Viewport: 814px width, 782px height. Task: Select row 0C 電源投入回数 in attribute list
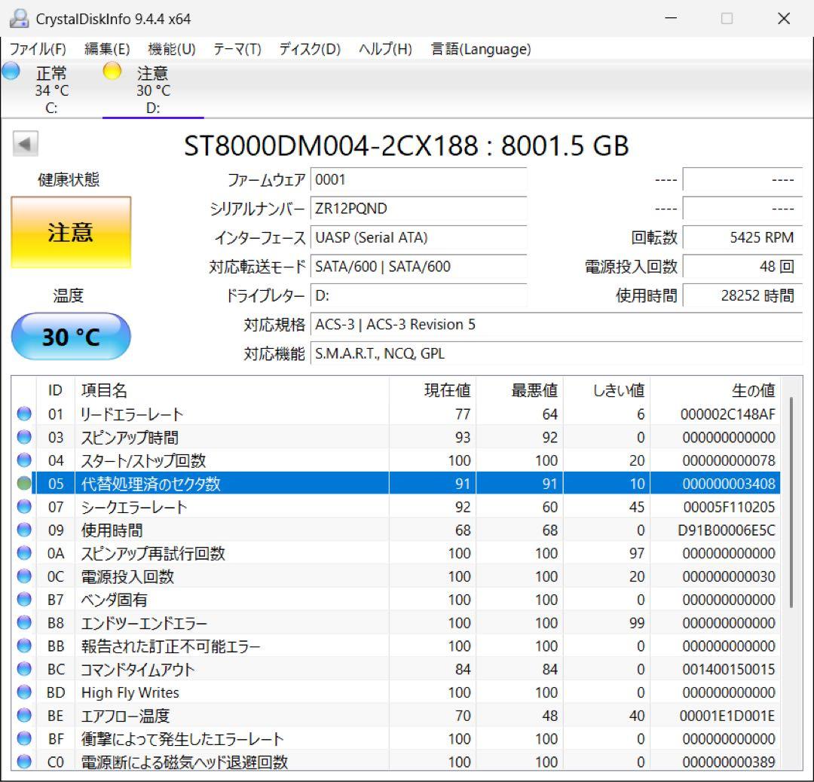[396, 576]
